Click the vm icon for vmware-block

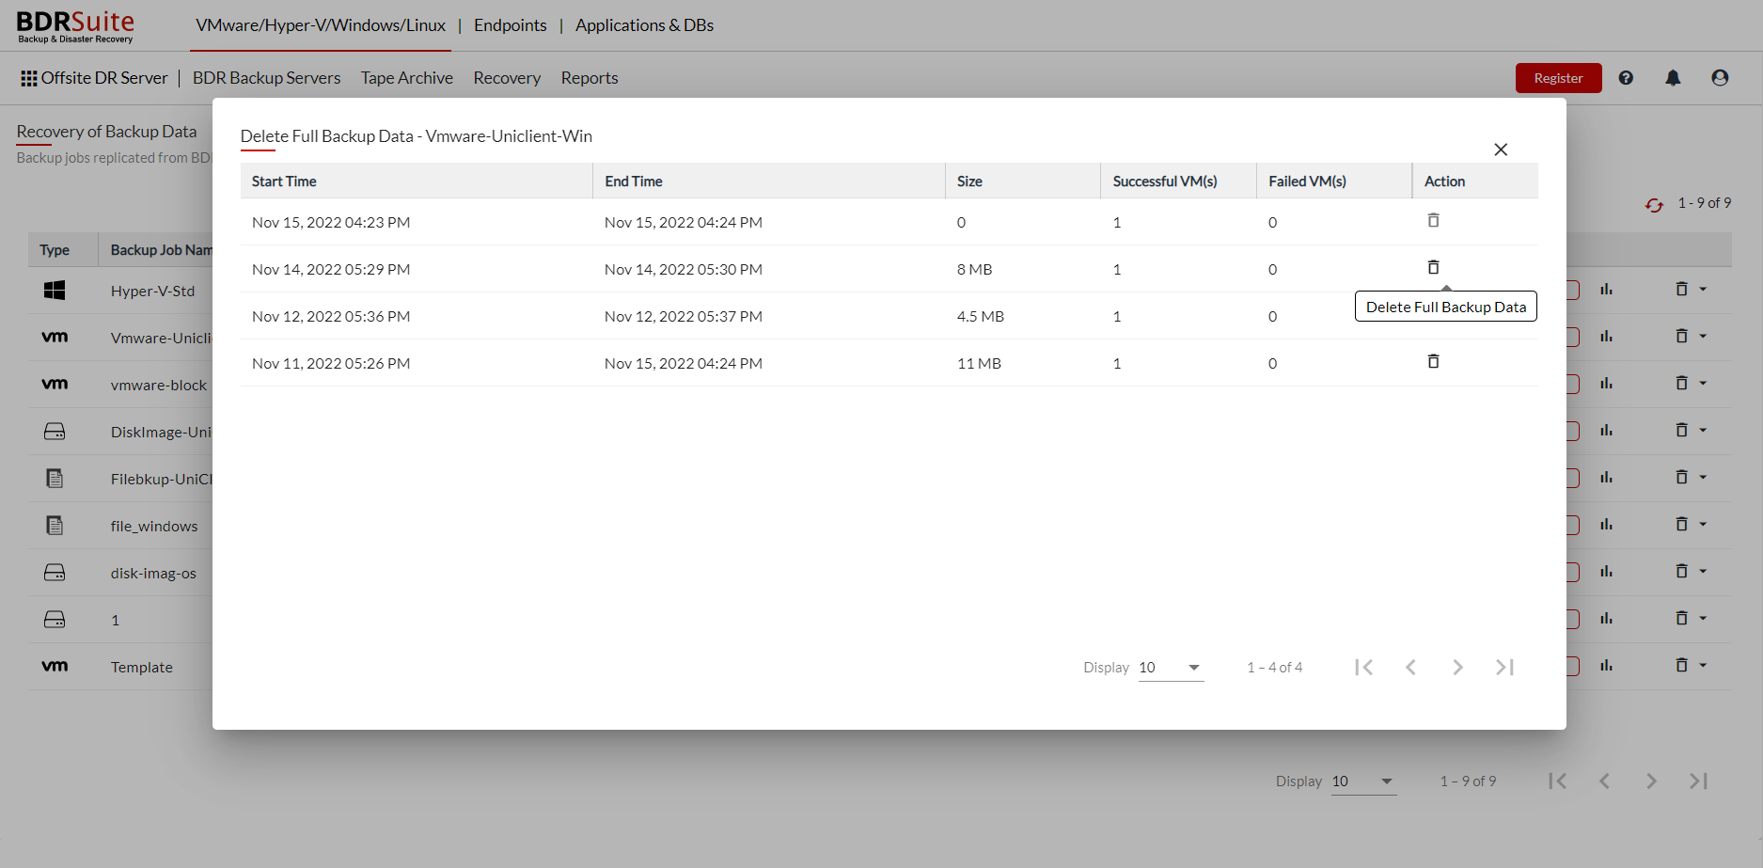55,384
